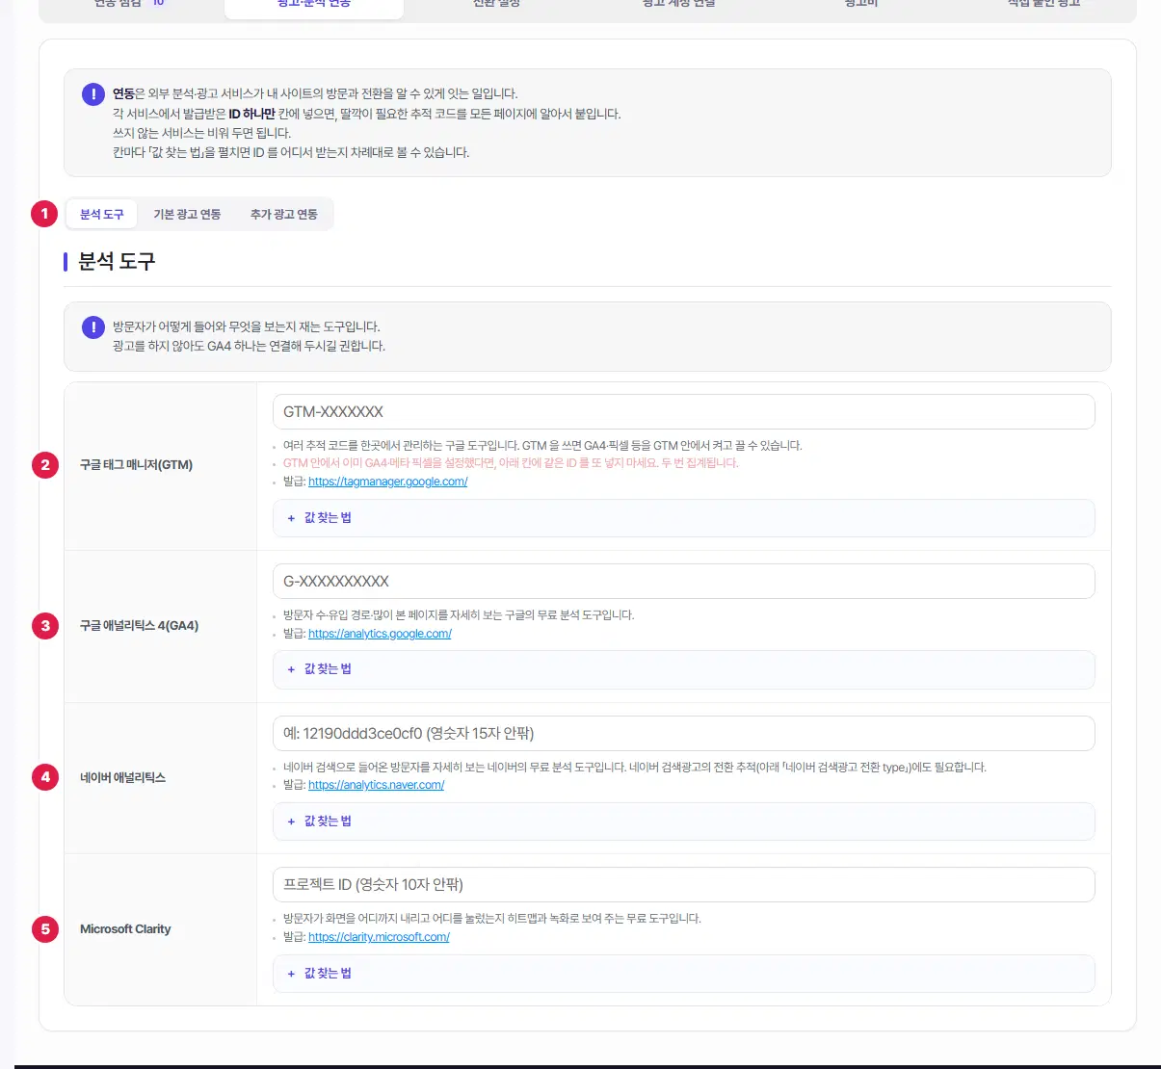Focus the GTM-XXXXXXX input field
Image resolution: width=1161 pixels, height=1069 pixels.
(x=684, y=411)
